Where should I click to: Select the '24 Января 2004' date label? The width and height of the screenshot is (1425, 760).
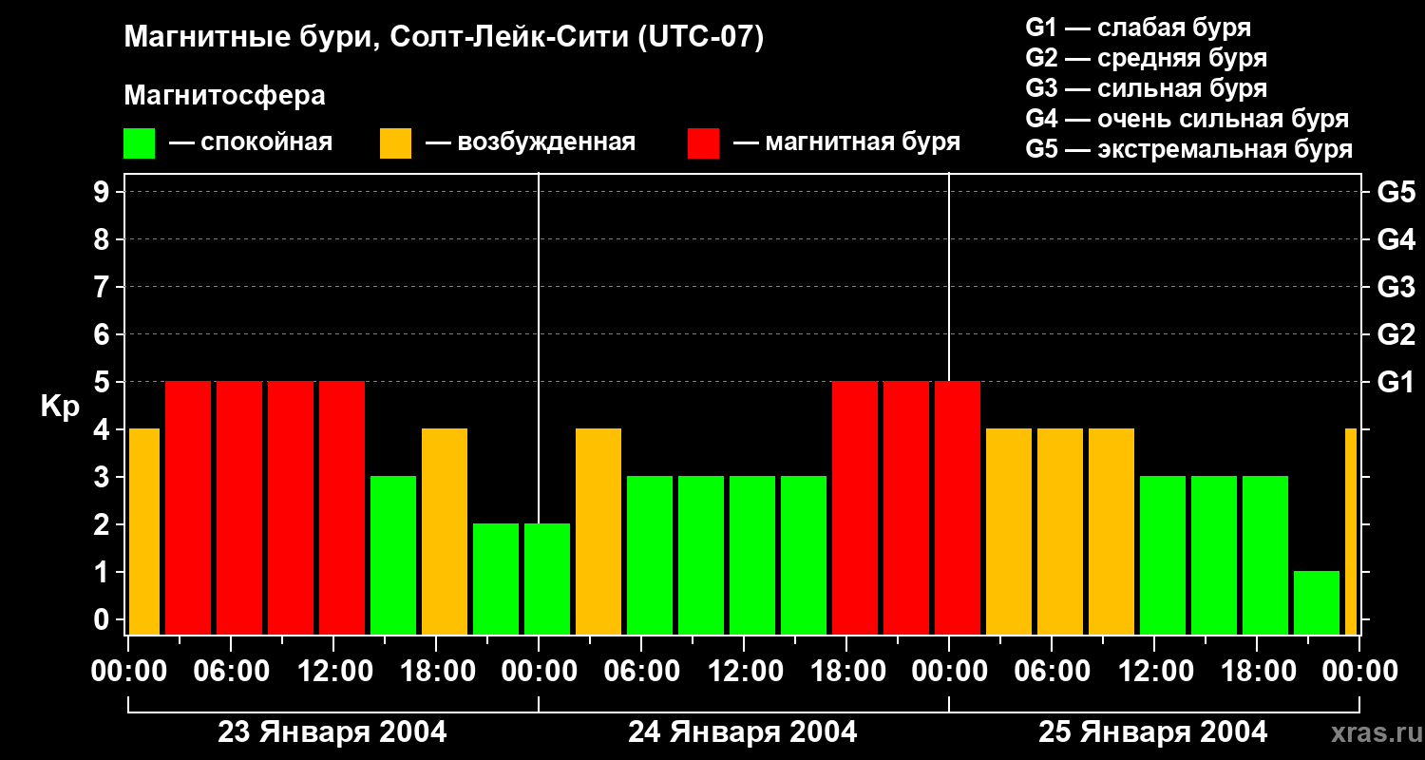click(x=743, y=732)
